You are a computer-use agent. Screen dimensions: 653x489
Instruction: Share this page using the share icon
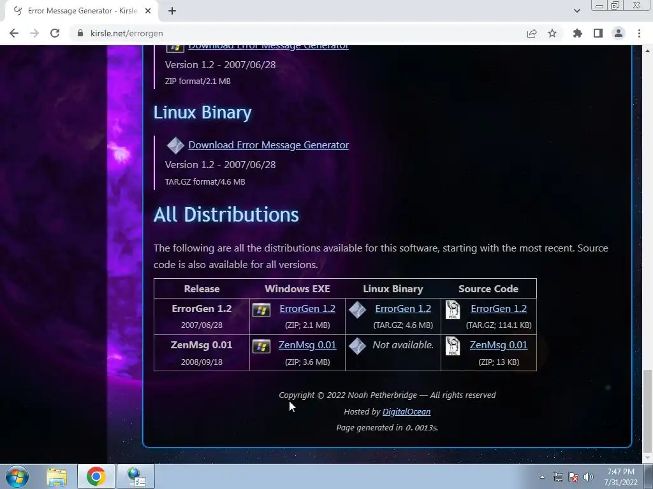(532, 33)
